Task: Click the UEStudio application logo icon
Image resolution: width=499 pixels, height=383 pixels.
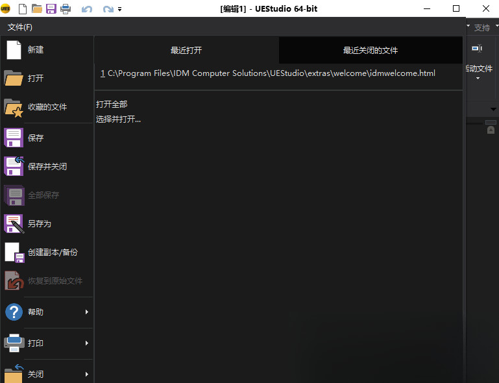Action: pos(5,8)
